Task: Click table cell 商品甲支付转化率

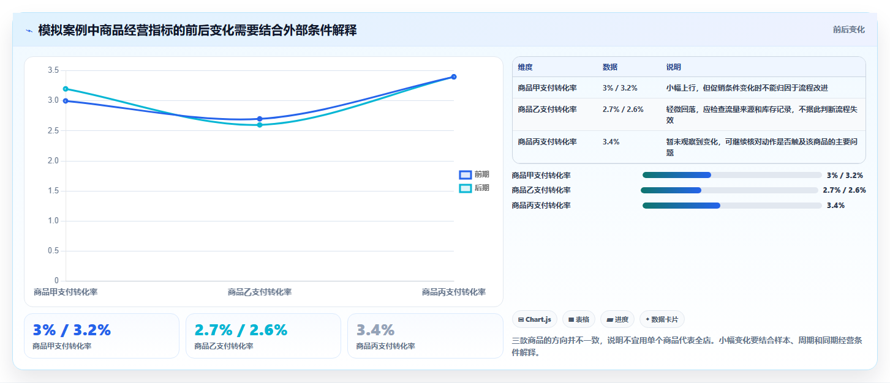Action: pyautogui.click(x=547, y=88)
